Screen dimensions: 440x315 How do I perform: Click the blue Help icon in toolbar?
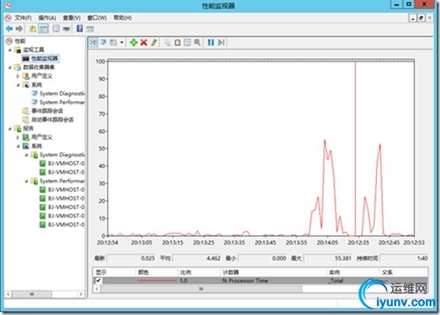pos(80,28)
